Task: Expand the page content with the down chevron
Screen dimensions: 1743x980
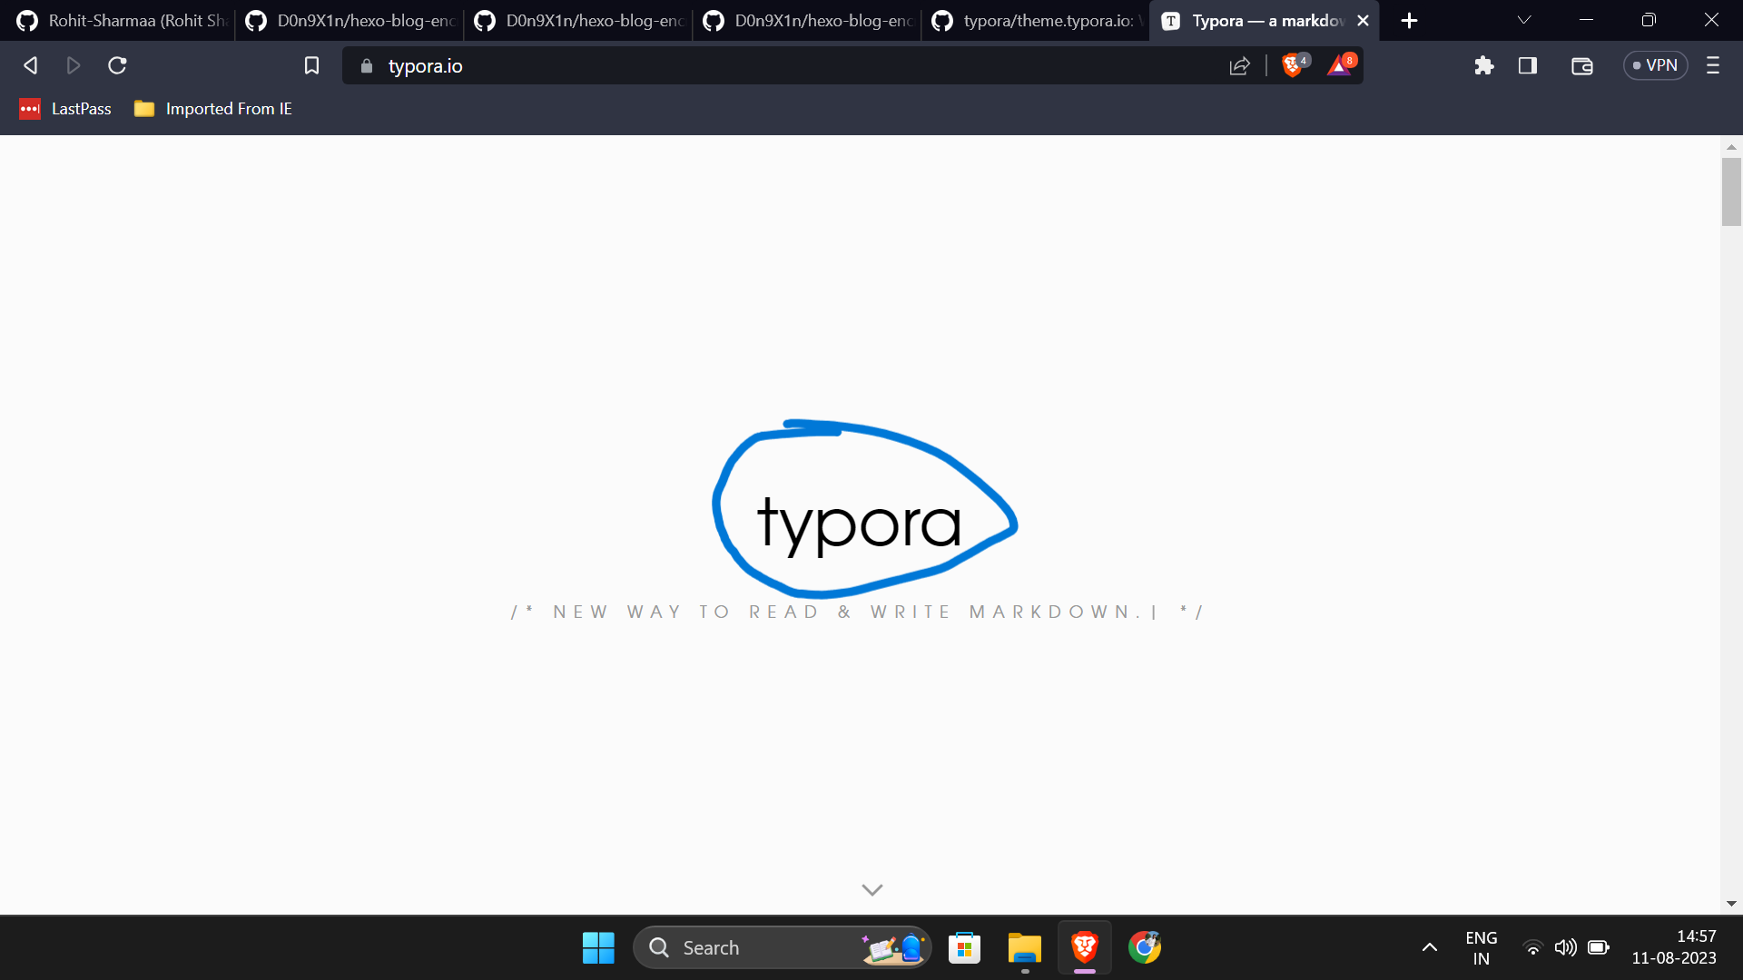Action: [x=871, y=888]
